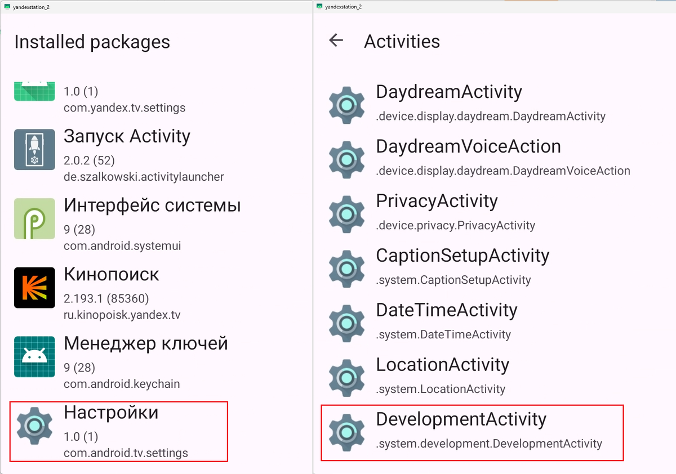This screenshot has height=474, width=676.
Task: Launch LocationActivity title
Action: click(442, 365)
